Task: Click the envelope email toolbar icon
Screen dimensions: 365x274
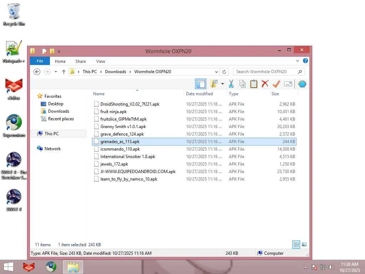Action: 288,84
